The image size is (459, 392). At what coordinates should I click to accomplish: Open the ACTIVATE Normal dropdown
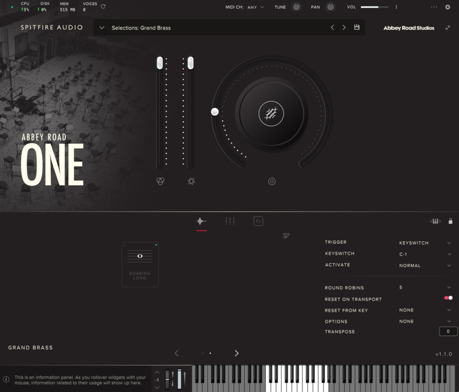(425, 265)
